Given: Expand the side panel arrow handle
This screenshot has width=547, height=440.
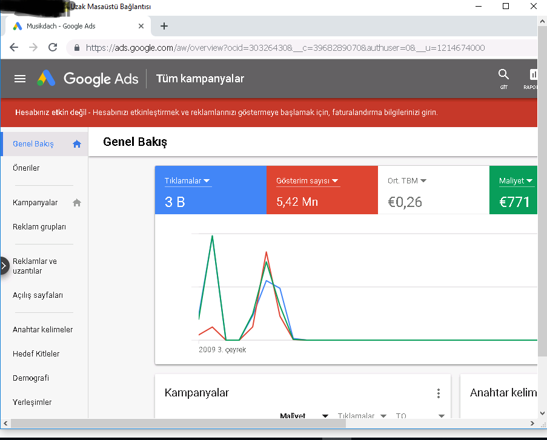Looking at the screenshot, I should tap(4, 266).
